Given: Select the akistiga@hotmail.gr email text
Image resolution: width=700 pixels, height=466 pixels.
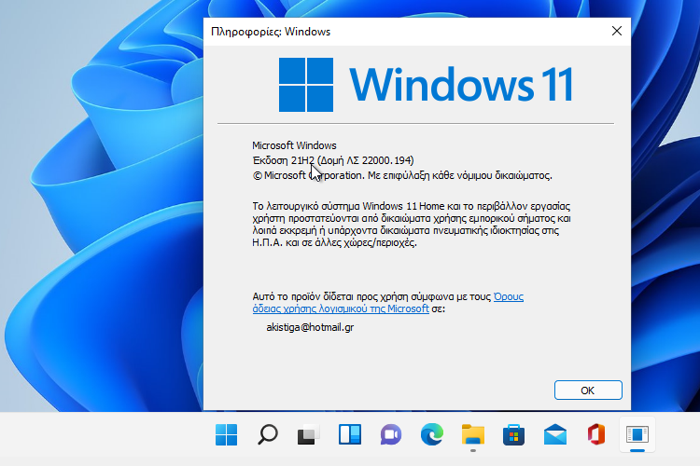Looking at the screenshot, I should point(310,327).
